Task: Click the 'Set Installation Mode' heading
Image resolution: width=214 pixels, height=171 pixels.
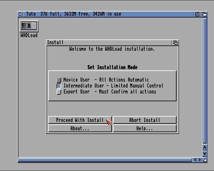Action: (112, 67)
